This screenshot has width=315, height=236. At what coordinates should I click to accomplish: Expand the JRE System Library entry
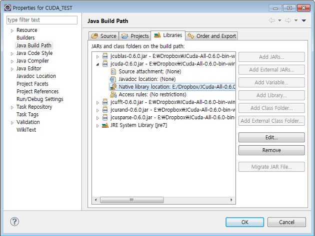point(97,126)
